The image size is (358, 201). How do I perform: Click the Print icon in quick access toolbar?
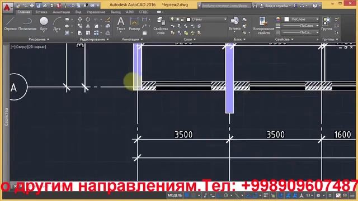click(32, 6)
